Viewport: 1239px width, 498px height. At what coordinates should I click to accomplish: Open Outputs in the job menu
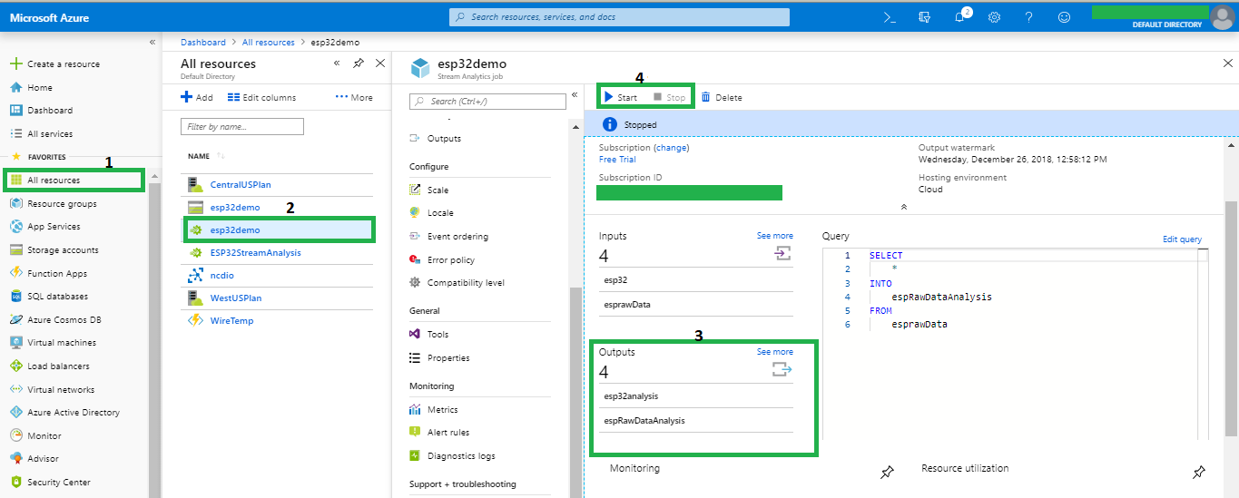click(444, 139)
